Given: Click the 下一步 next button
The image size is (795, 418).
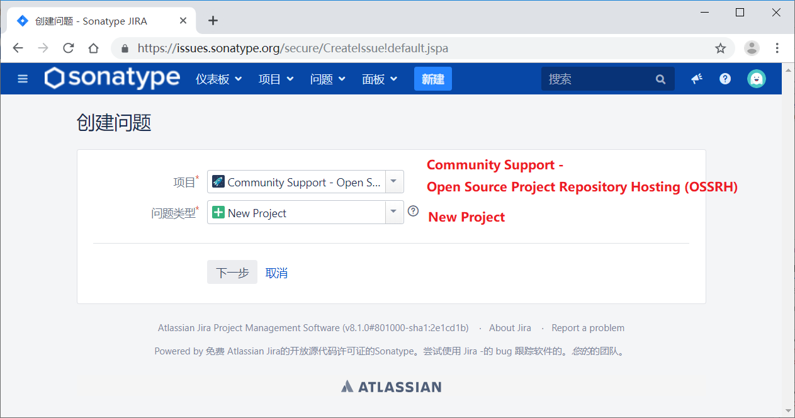Looking at the screenshot, I should (x=232, y=273).
